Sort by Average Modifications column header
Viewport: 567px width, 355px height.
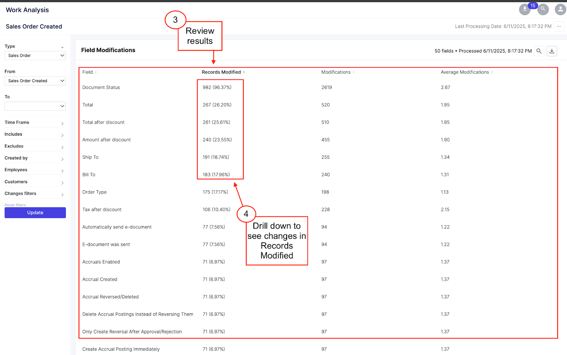point(467,72)
